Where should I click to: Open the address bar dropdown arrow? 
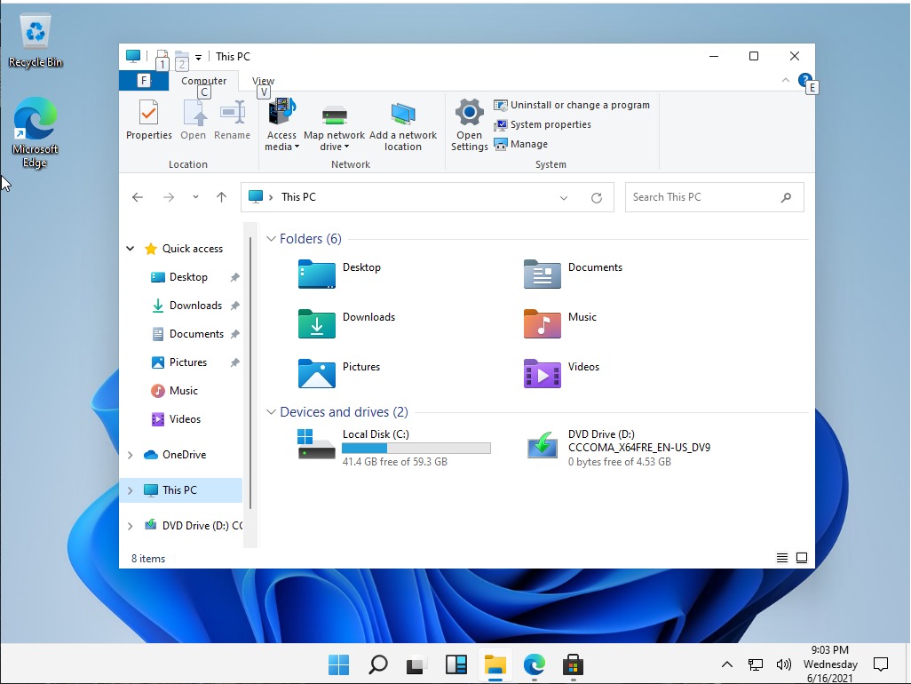pos(564,196)
